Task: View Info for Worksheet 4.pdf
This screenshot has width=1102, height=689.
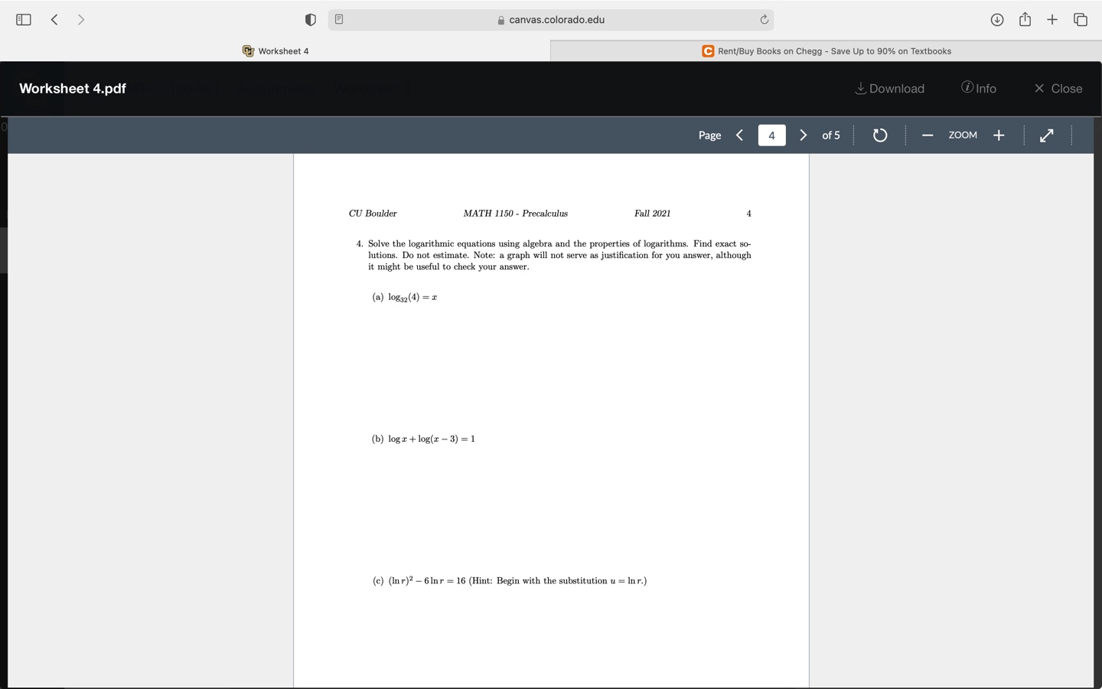Action: [x=979, y=88]
